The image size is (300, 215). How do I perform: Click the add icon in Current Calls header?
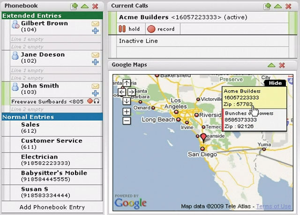(x=267, y=6)
